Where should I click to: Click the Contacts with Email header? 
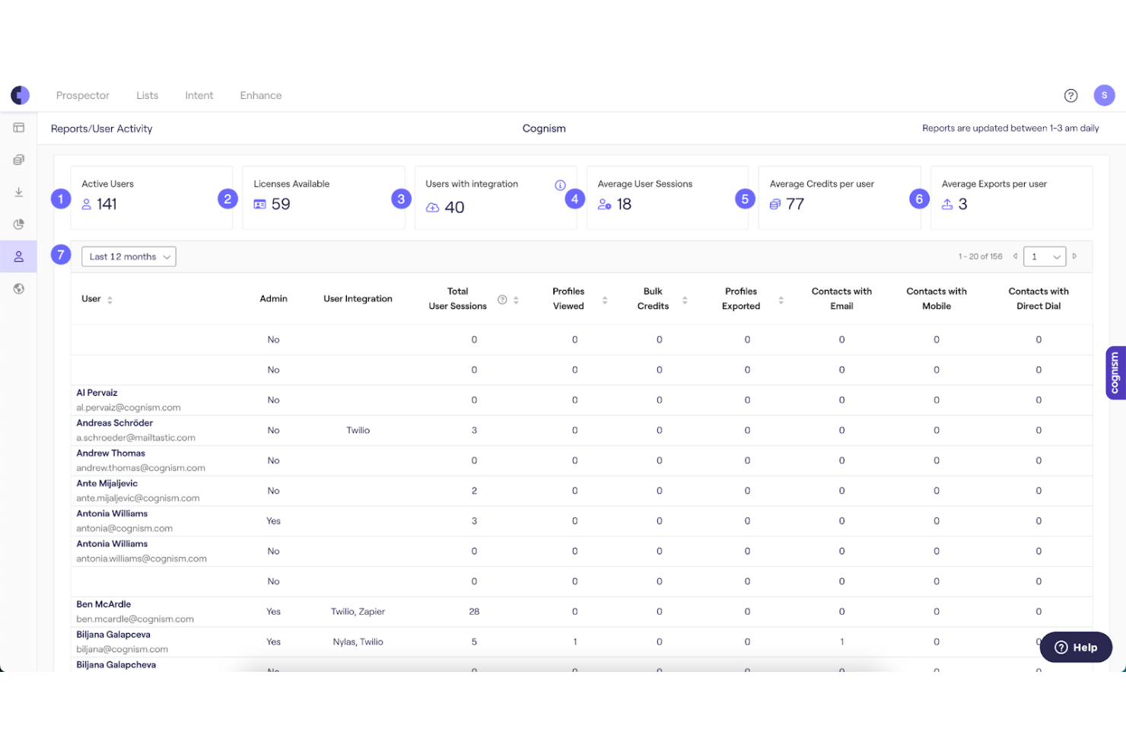click(x=841, y=299)
